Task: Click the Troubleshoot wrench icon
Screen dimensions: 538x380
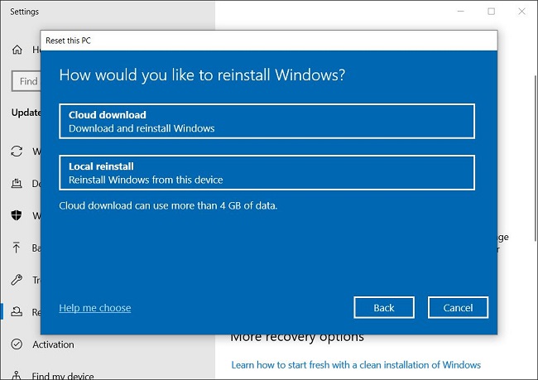Action: 17,280
